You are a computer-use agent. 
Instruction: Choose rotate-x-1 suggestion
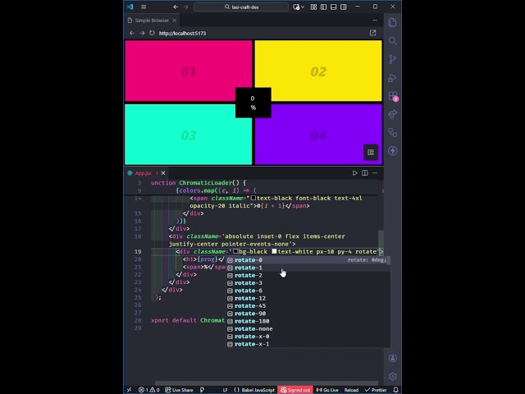coord(308,345)
